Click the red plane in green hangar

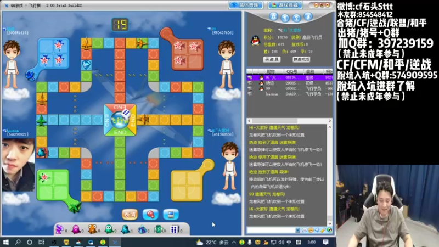click(x=44, y=177)
